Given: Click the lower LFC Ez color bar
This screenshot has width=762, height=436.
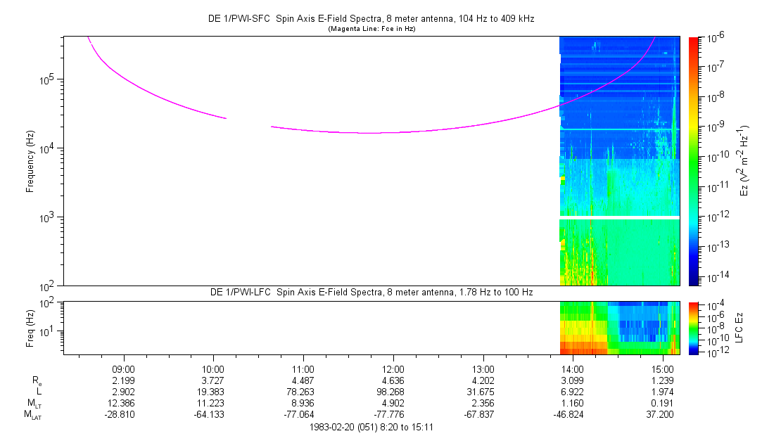Looking at the screenshot, I should (694, 328).
